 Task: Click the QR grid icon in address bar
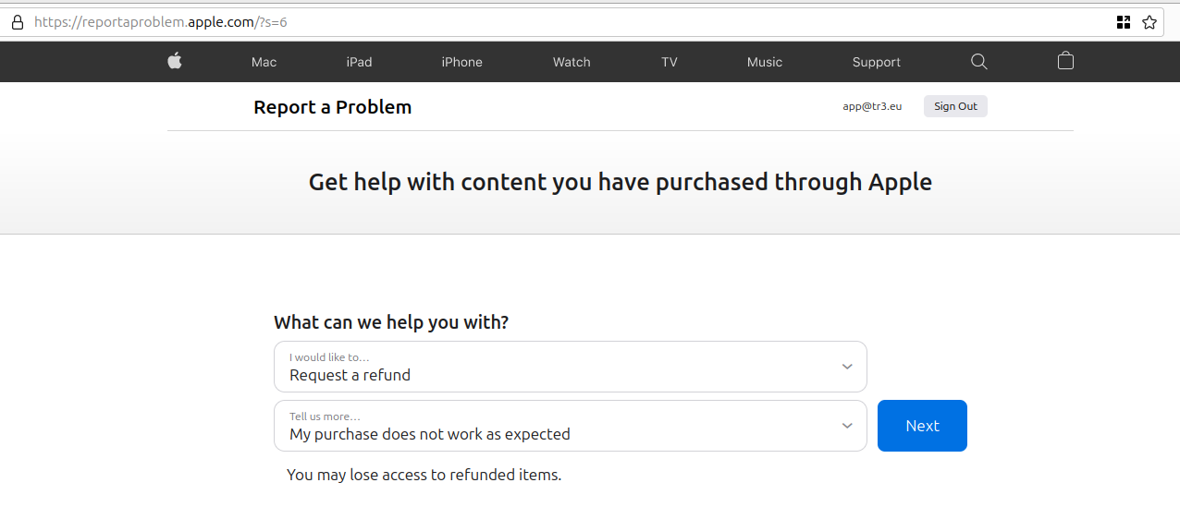click(1124, 22)
